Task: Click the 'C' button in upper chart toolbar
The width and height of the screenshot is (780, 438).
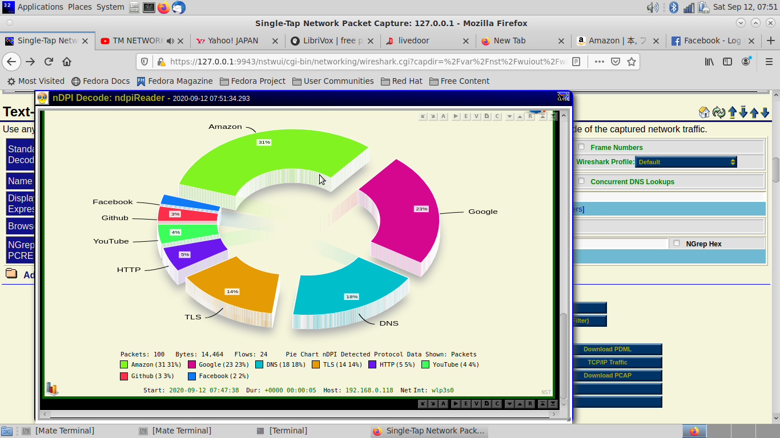Action: [497, 116]
